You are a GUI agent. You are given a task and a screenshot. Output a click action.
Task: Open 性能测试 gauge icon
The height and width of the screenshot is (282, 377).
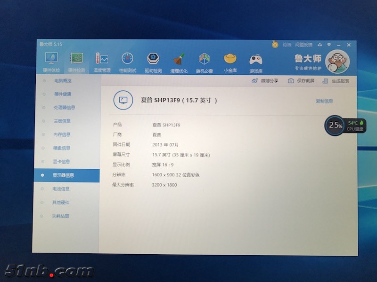coord(127,59)
